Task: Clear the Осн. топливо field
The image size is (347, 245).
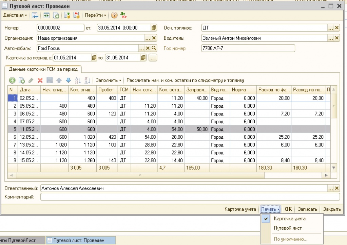Action: coord(336,28)
